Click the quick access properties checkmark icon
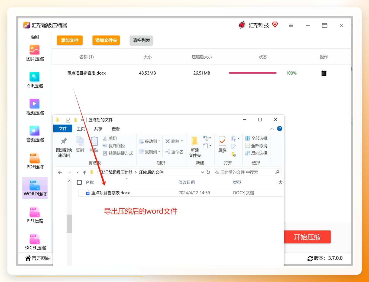 tap(68, 120)
